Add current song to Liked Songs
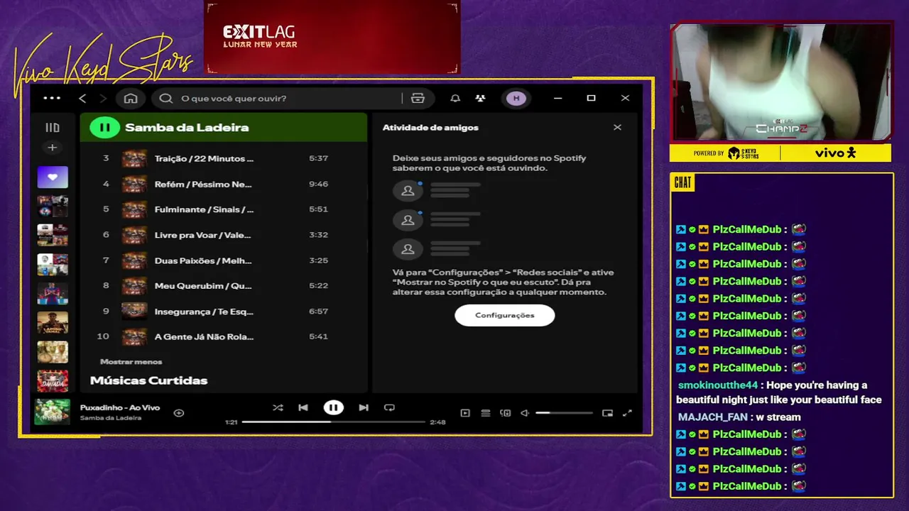The height and width of the screenshot is (511, 909). pos(179,412)
